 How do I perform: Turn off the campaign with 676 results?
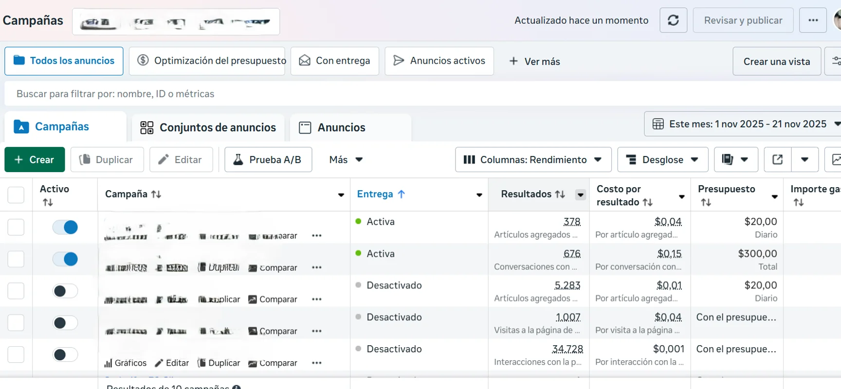pos(65,259)
